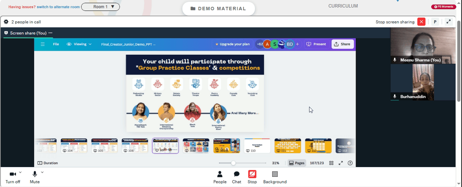Viewport: 462px width, 187px height.
Task: Select collaborator avatar BD
Action: [x=290, y=44]
